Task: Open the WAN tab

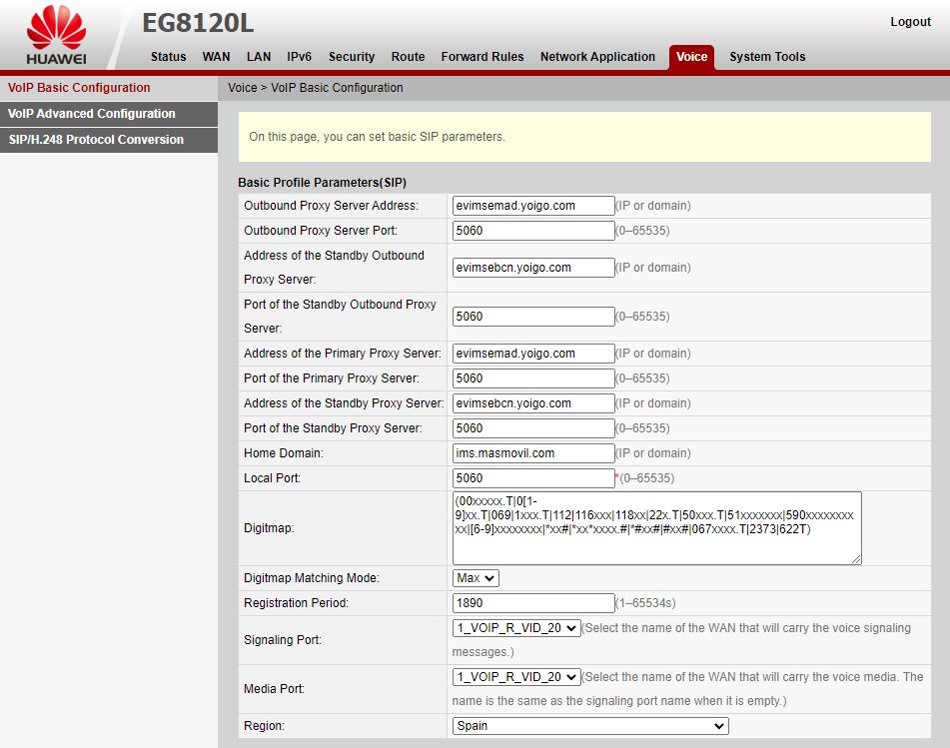Action: coord(217,57)
